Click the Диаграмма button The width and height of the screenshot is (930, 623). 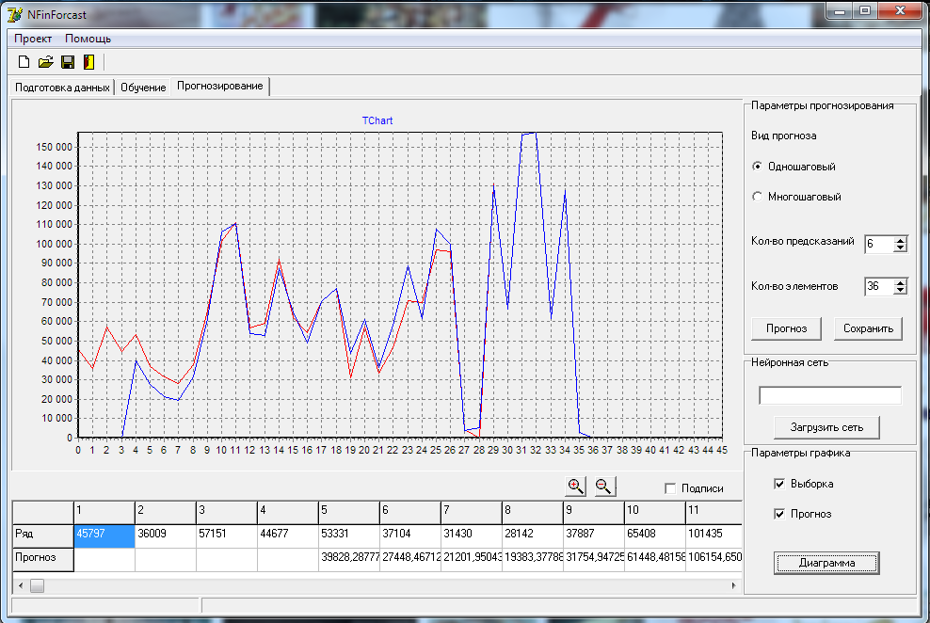tap(826, 563)
